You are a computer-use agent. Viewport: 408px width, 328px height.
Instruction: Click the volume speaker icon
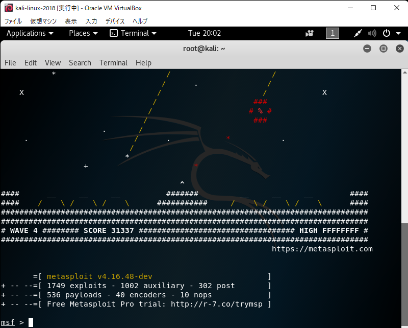click(x=372, y=33)
